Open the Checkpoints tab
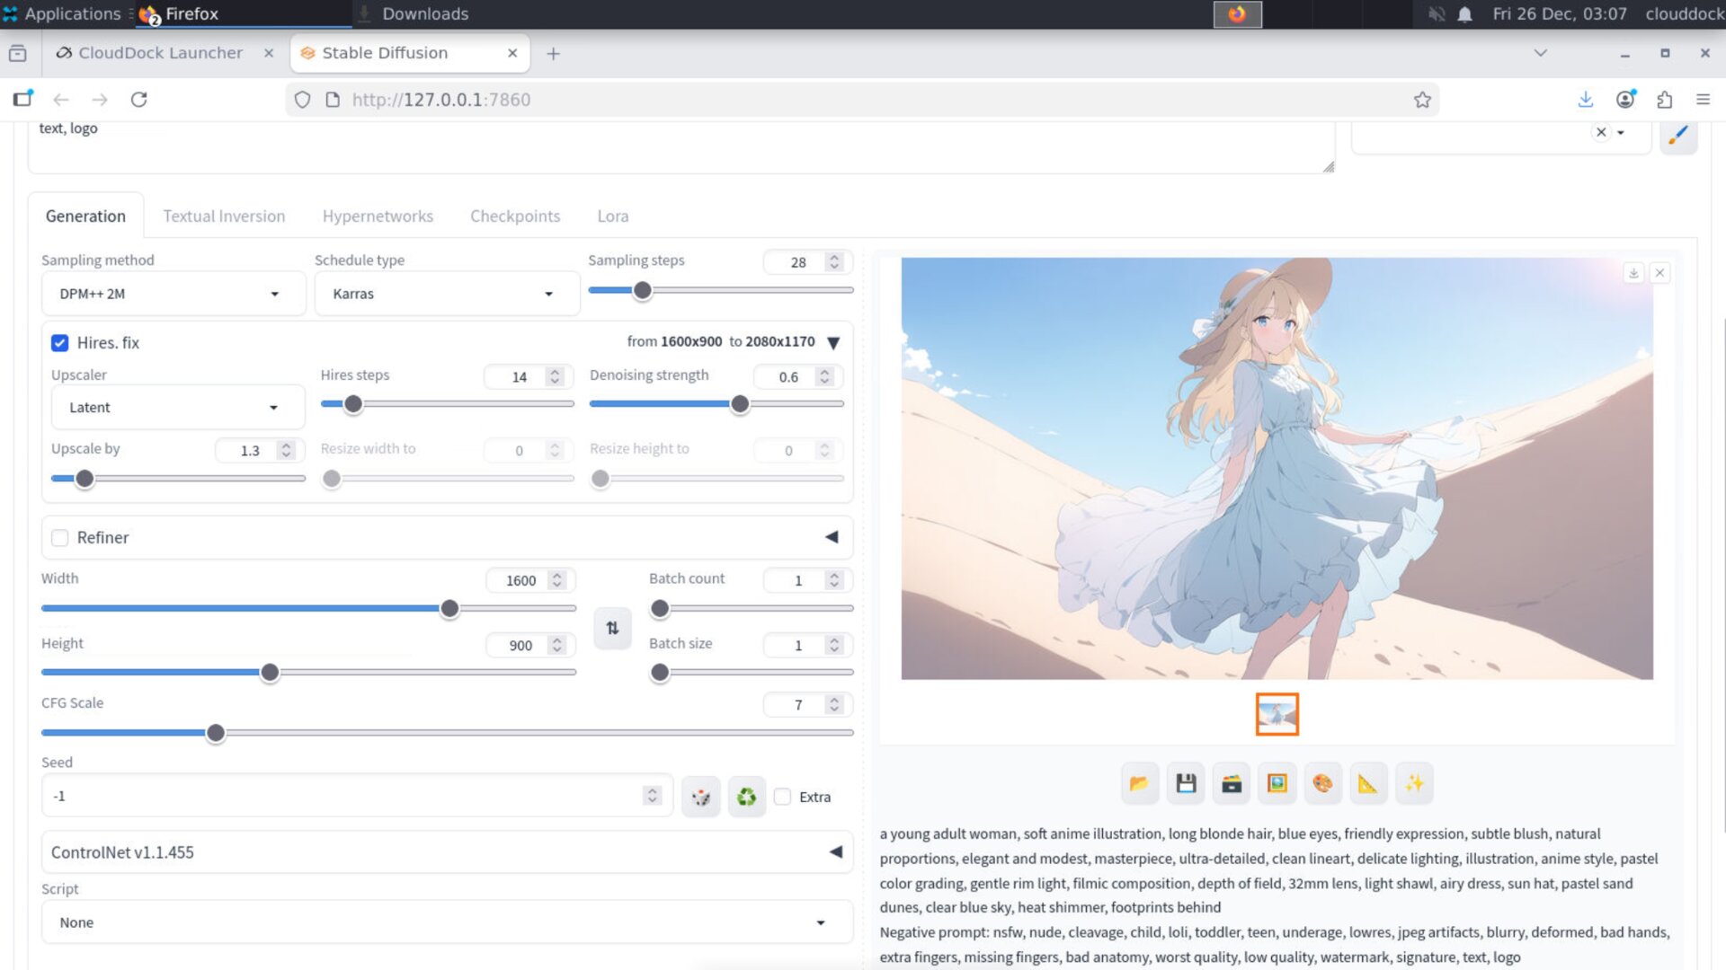The image size is (1726, 970). (515, 216)
